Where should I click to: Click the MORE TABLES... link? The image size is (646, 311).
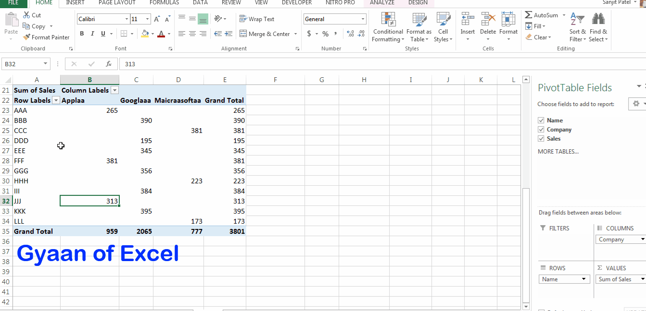pos(558,152)
